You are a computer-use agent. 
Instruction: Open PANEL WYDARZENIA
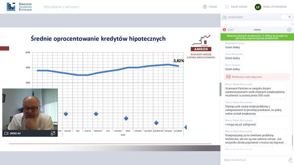coord(275,7)
